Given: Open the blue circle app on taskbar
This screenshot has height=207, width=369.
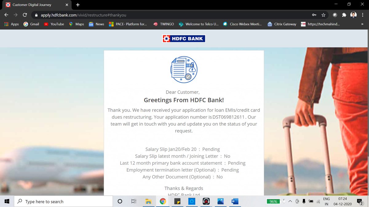Looking at the screenshot, I should (x=192, y=201).
